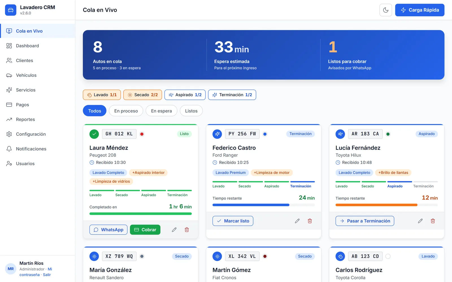Click the Cola en Vivo monitor icon
Screen dimensions: 452x282
tap(9, 31)
